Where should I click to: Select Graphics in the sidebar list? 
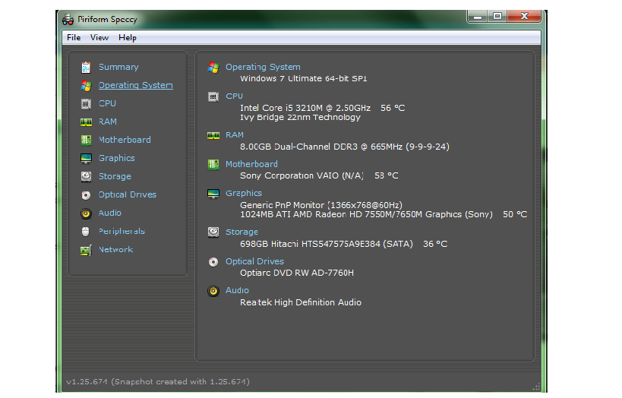117,158
